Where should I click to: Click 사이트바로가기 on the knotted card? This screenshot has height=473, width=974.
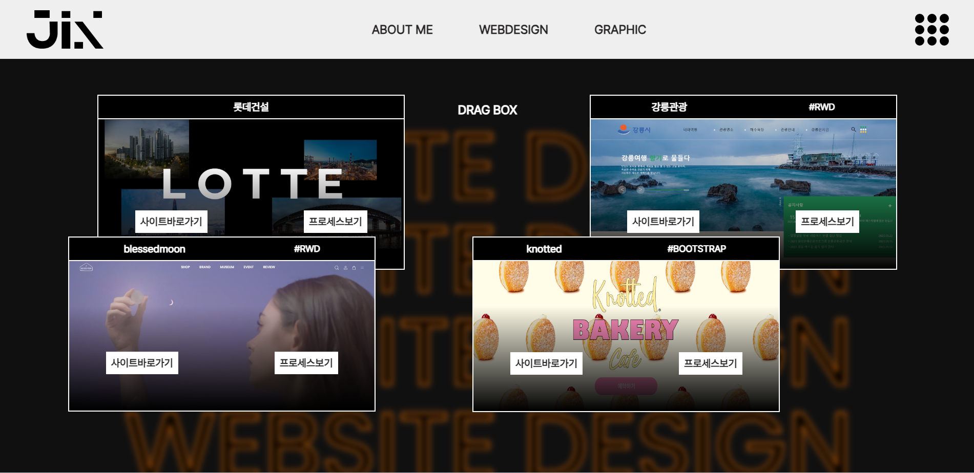(546, 363)
